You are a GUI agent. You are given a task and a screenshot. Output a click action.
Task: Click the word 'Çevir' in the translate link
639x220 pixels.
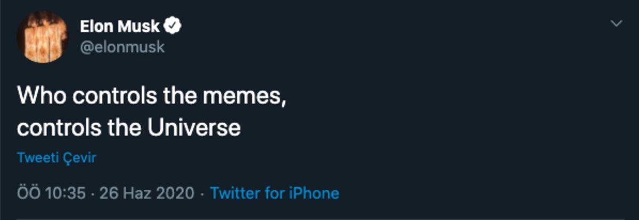click(81, 158)
